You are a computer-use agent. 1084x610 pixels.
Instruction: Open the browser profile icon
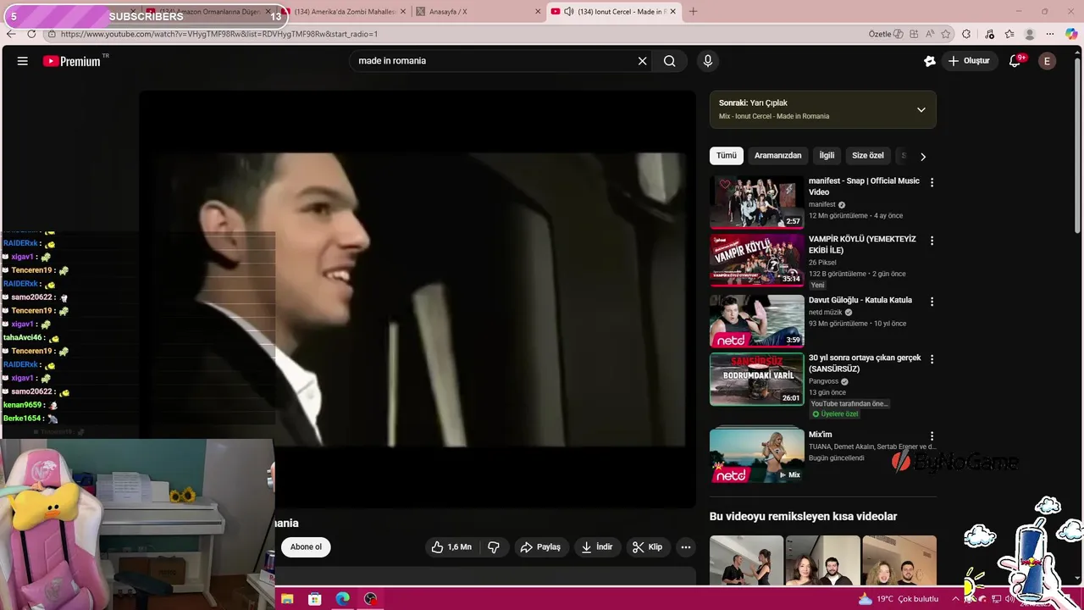point(1030,34)
